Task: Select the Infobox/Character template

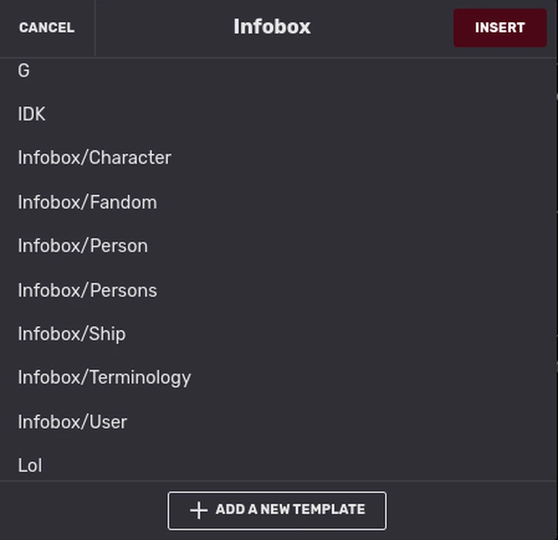Action: [x=95, y=158]
